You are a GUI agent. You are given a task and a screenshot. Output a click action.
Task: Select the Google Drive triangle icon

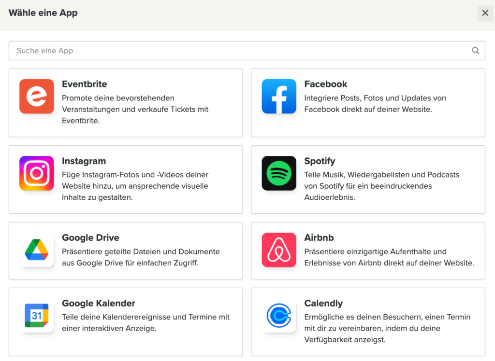[37, 250]
